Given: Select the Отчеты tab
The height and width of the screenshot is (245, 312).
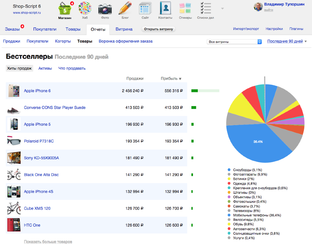Looking at the screenshot, I should 98,30.
